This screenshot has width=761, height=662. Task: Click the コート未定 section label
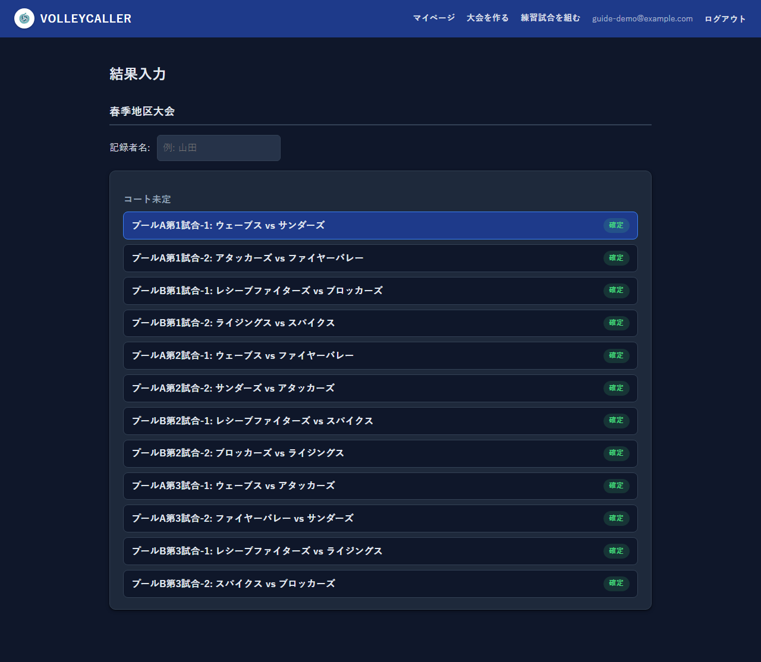(147, 199)
